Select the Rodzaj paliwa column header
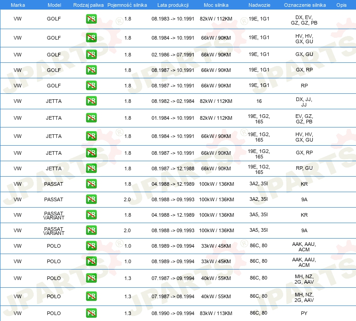356x321 pixels. (x=89, y=5)
